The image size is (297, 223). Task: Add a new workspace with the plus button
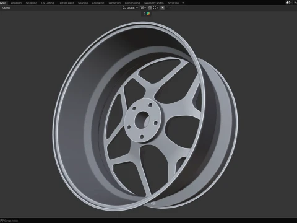pos(183,3)
